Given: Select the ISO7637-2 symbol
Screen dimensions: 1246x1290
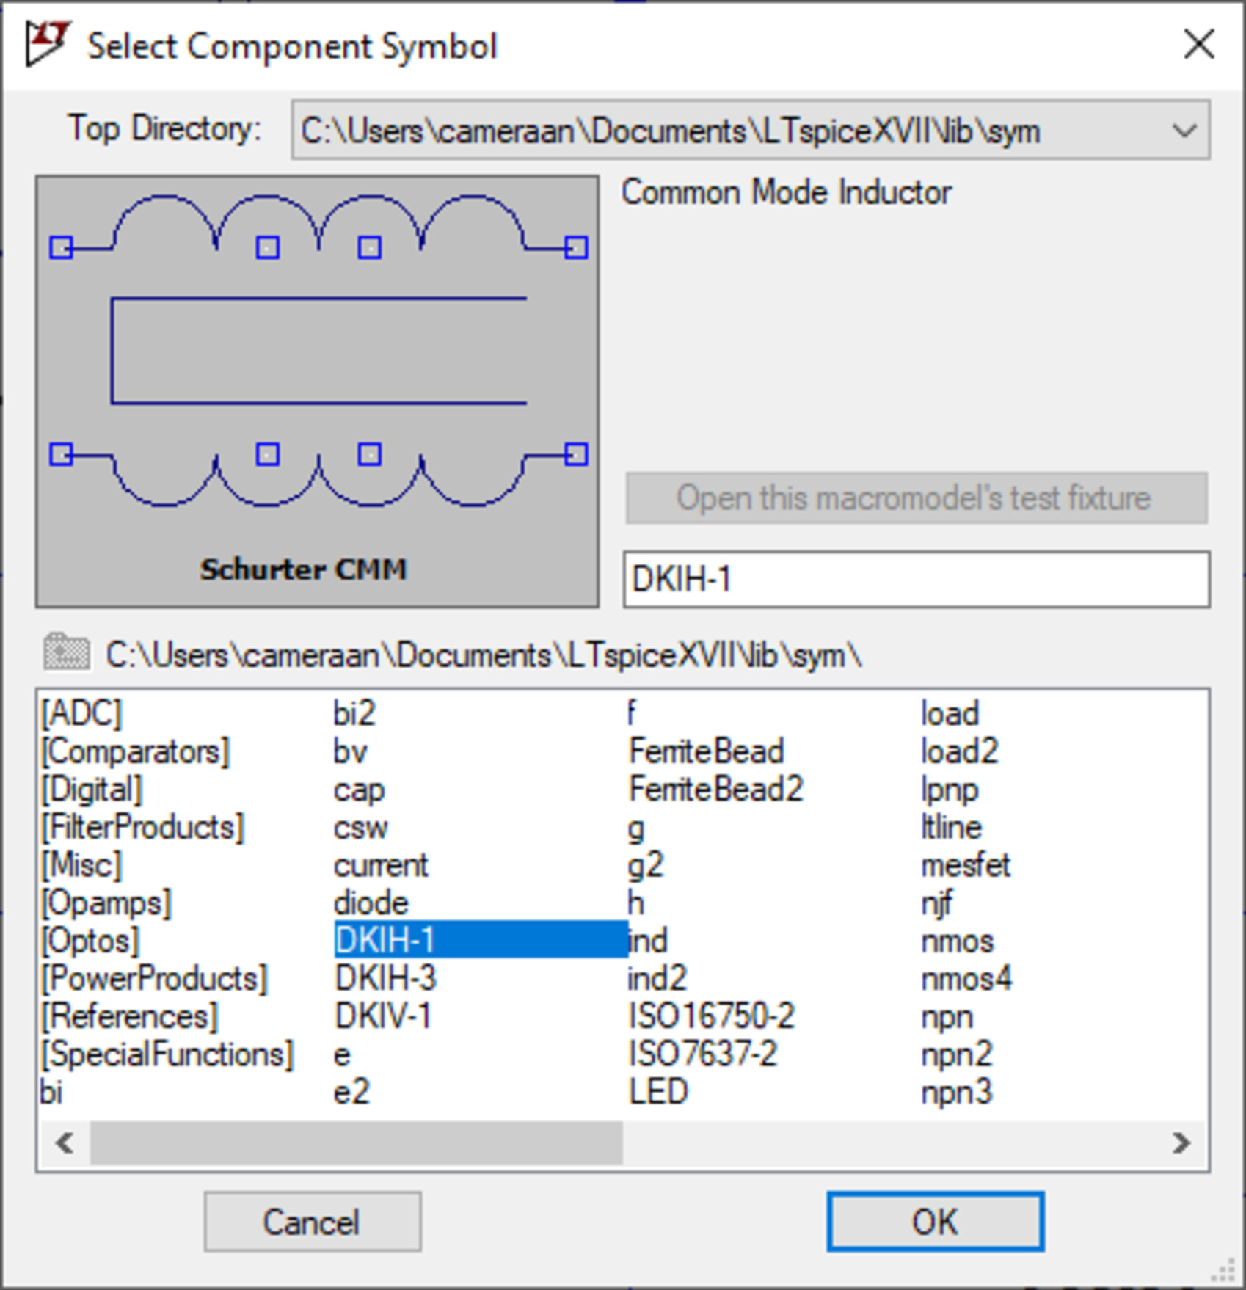Looking at the screenshot, I should [703, 1054].
